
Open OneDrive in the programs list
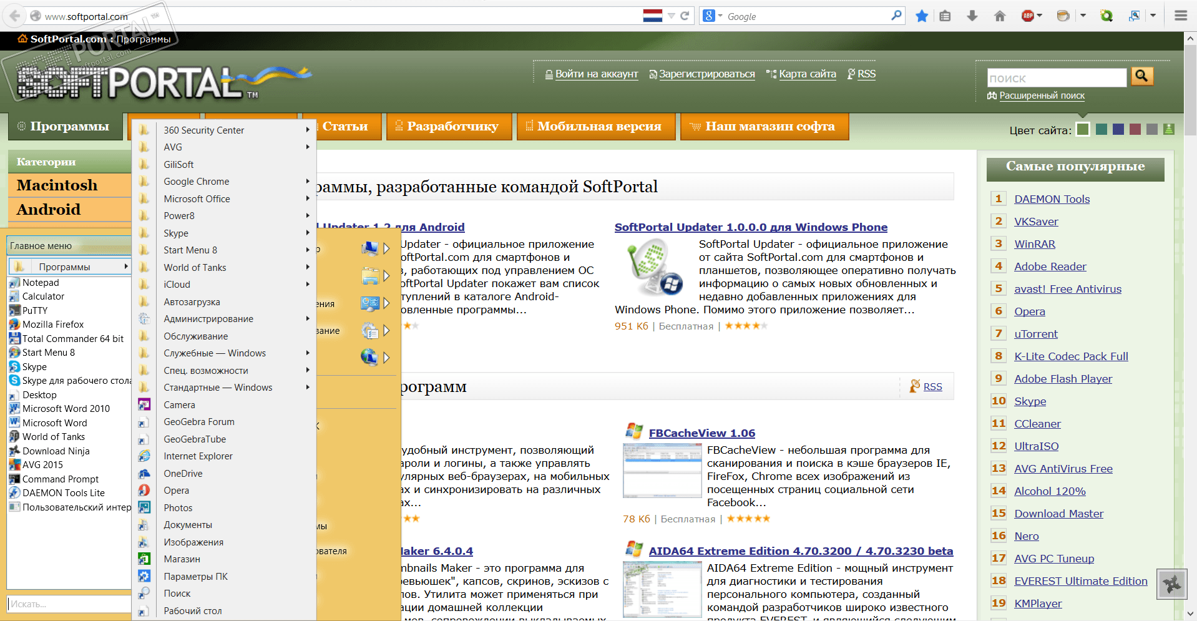tap(183, 474)
